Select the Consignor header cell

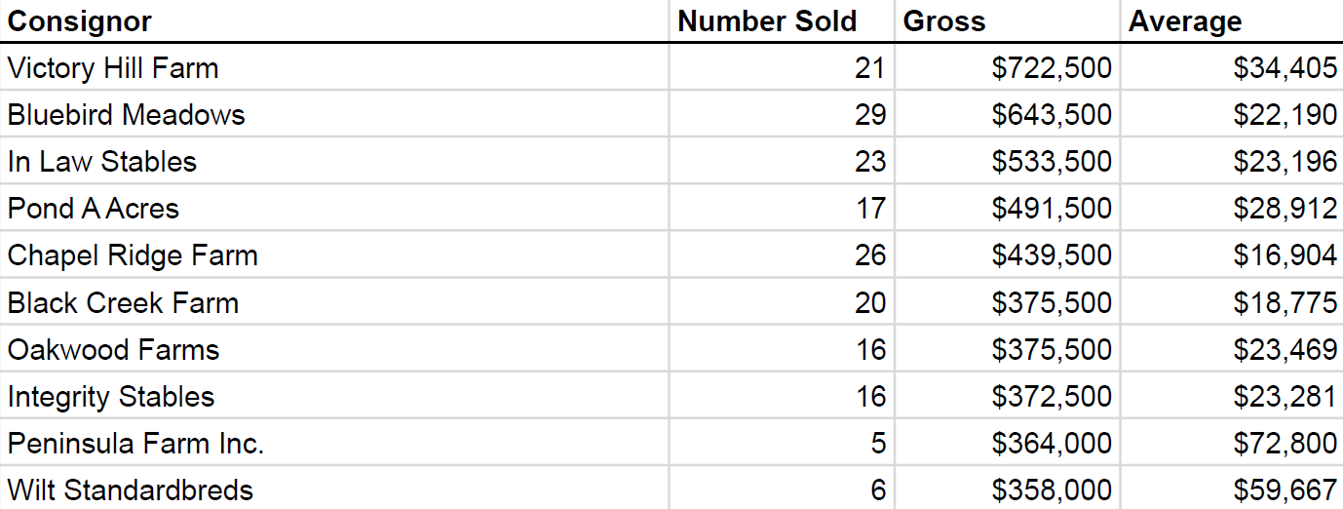point(334,20)
